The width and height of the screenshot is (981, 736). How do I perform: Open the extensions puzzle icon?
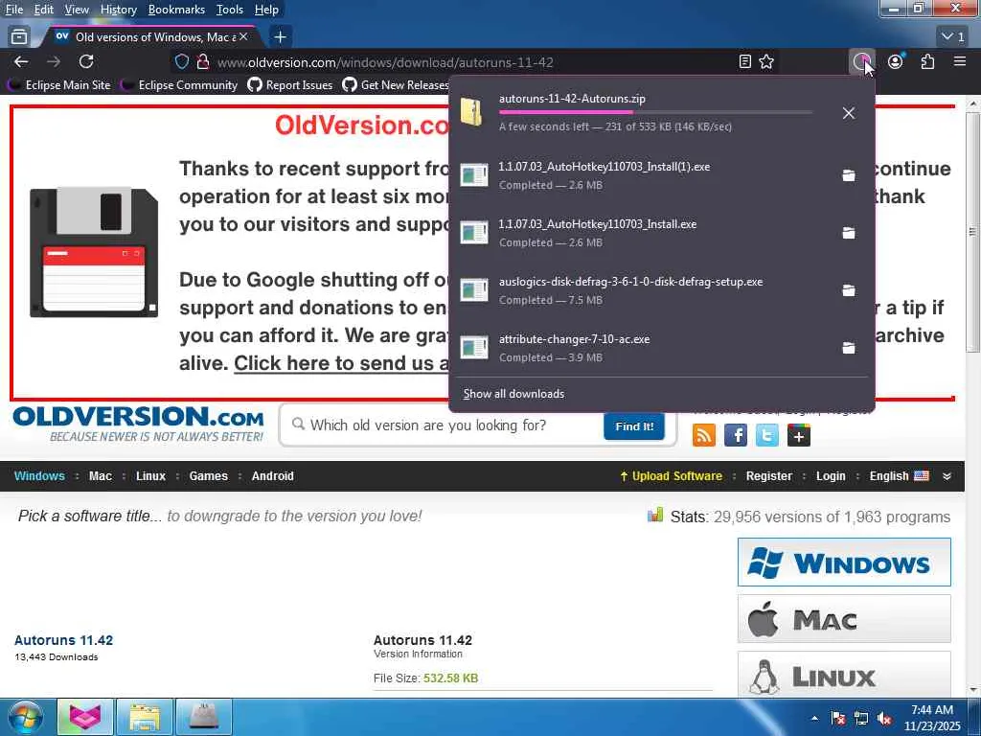click(927, 61)
